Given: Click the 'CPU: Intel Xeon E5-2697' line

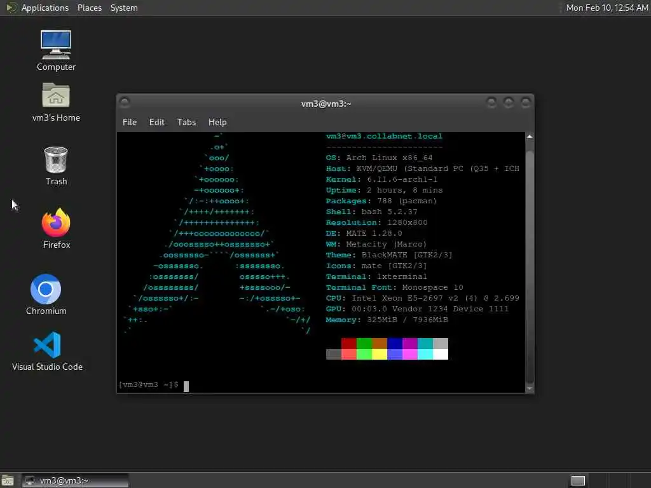Looking at the screenshot, I should (x=422, y=298).
